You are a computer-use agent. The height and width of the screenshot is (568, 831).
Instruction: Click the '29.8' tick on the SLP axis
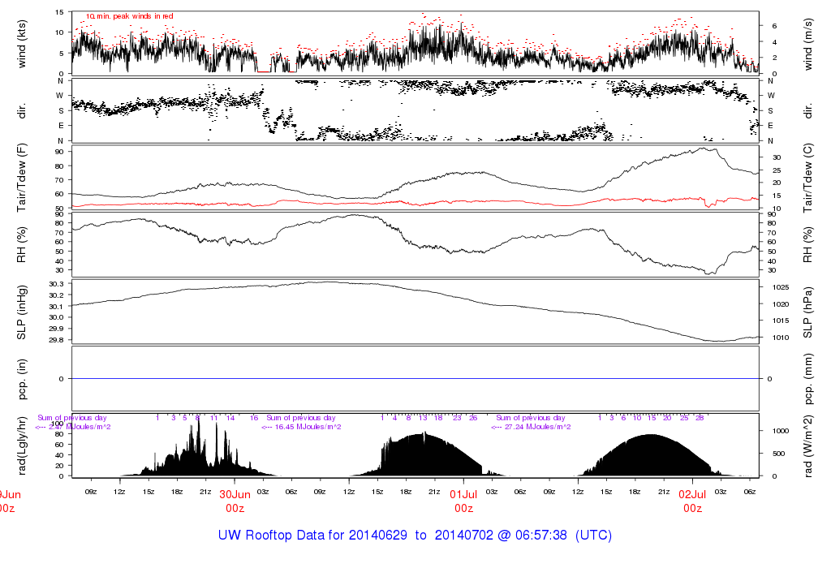56,340
